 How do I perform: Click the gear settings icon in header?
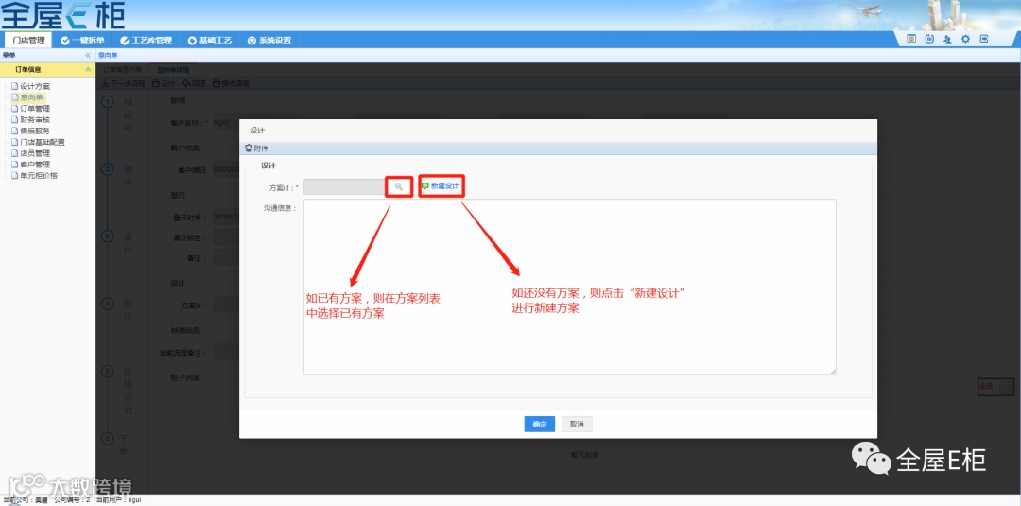(x=965, y=39)
